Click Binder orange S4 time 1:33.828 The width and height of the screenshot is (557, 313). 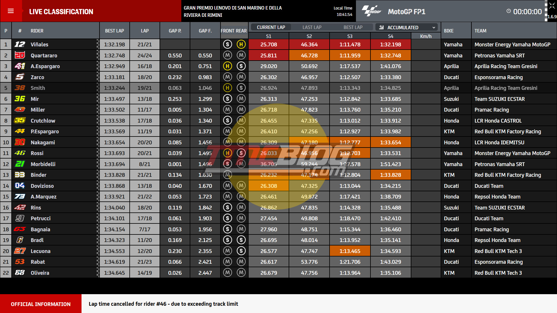tap(390, 175)
